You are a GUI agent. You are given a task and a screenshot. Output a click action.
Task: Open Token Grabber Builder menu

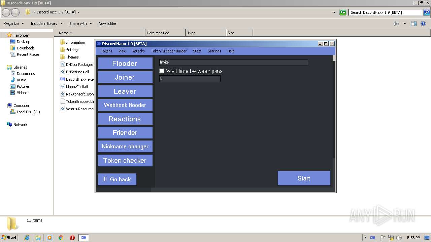tap(169, 51)
